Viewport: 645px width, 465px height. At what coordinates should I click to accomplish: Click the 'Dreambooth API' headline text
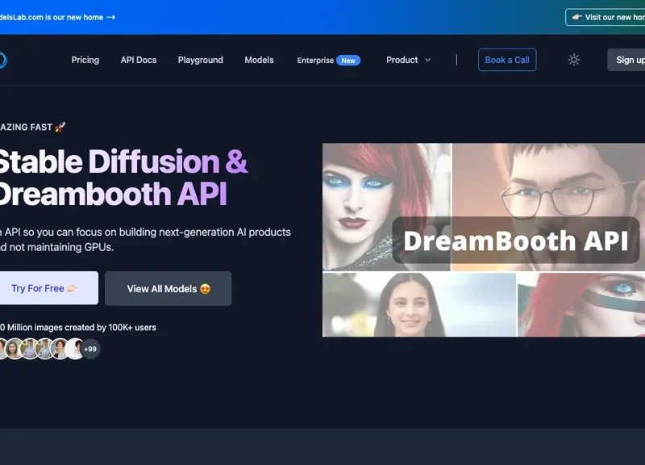tap(112, 194)
